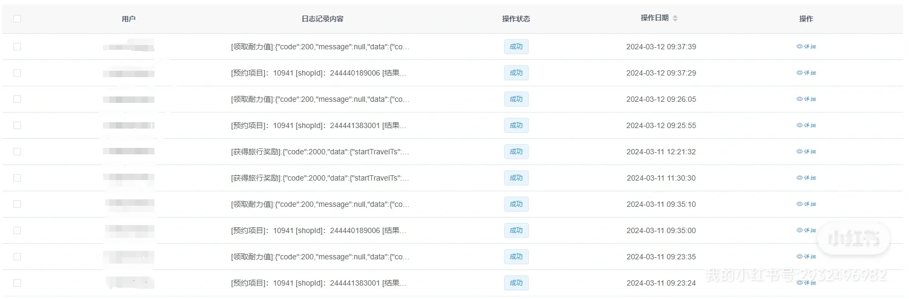The height and width of the screenshot is (299, 909).
Task: Click date cell 2024-03-11 12:21:32
Action: point(661,152)
